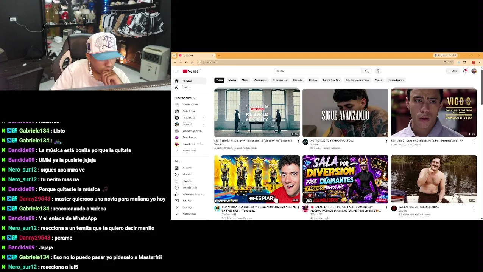The height and width of the screenshot is (272, 483).
Task: Select the Reguetón filter chip
Action: [x=298, y=80]
